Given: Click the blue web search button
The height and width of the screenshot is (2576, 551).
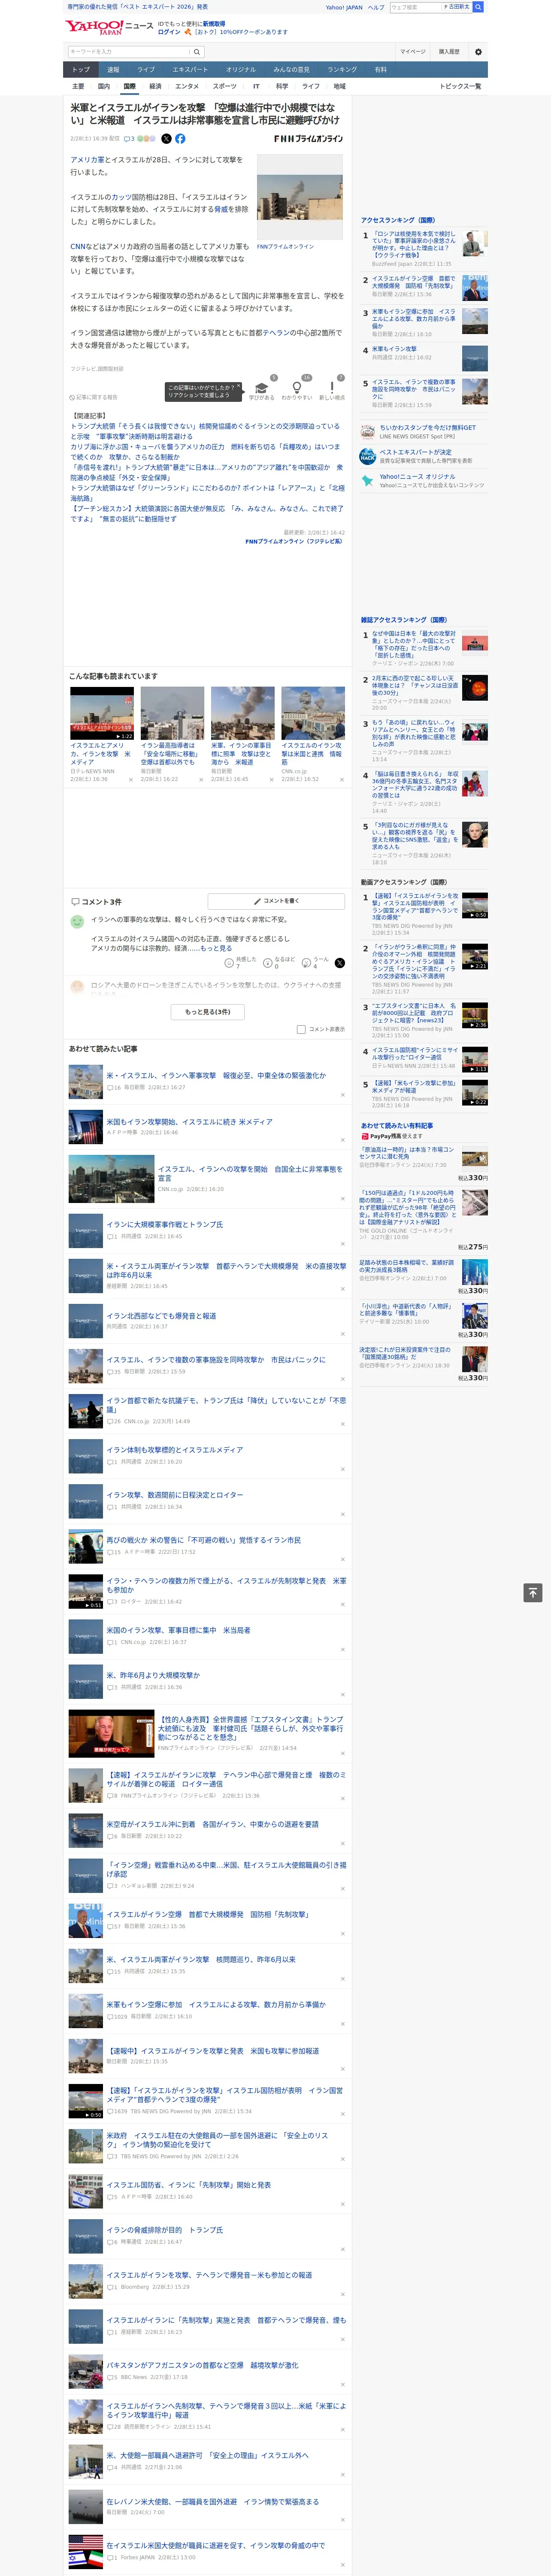Looking at the screenshot, I should pyautogui.click(x=477, y=7).
